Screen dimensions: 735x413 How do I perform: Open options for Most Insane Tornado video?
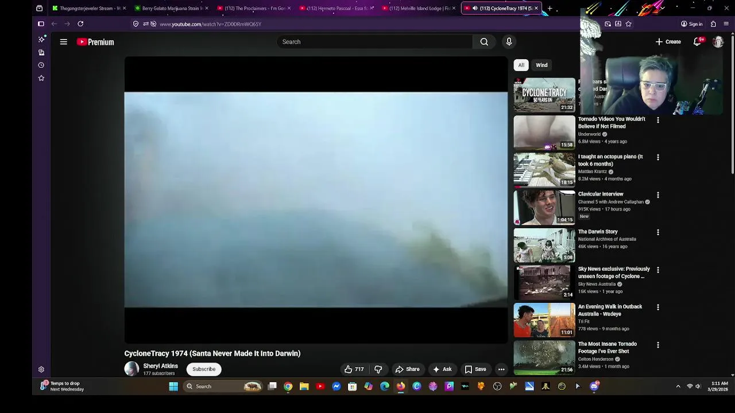(658, 345)
